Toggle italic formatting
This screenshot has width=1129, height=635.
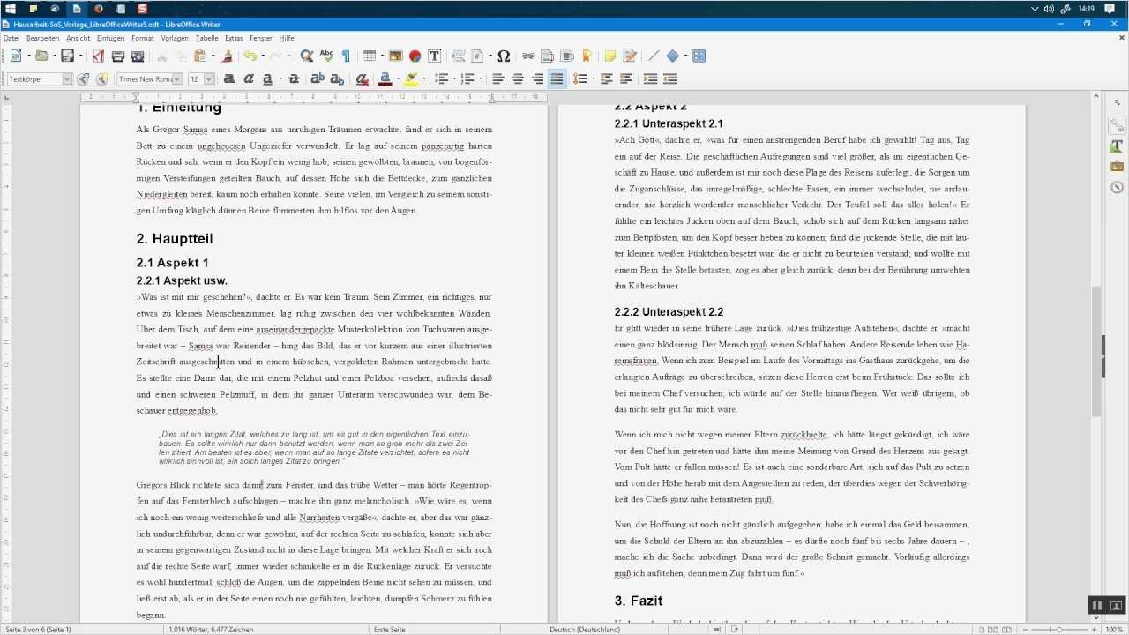[249, 79]
